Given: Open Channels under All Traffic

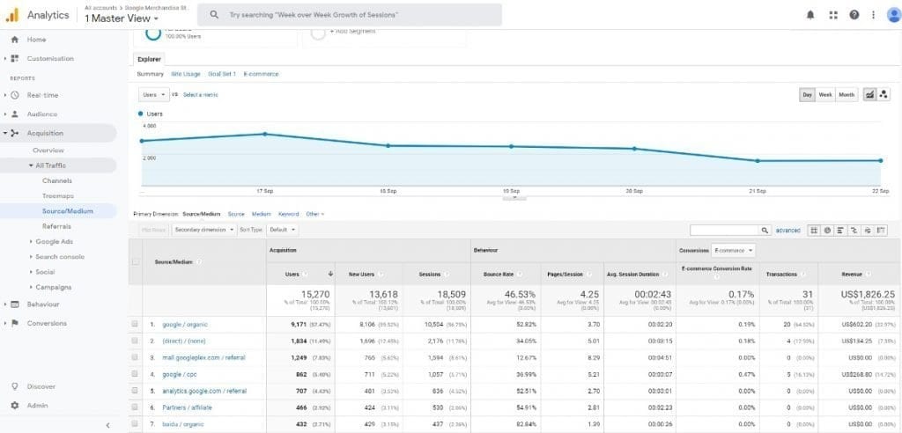Looking at the screenshot, I should 57,180.
